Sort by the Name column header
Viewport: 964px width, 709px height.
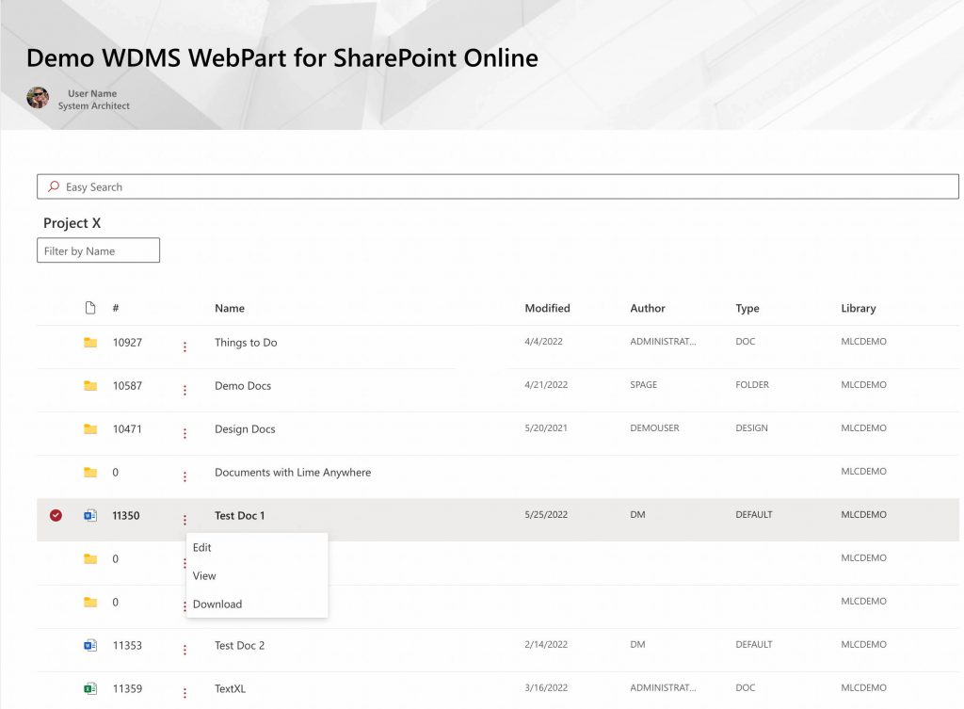230,308
